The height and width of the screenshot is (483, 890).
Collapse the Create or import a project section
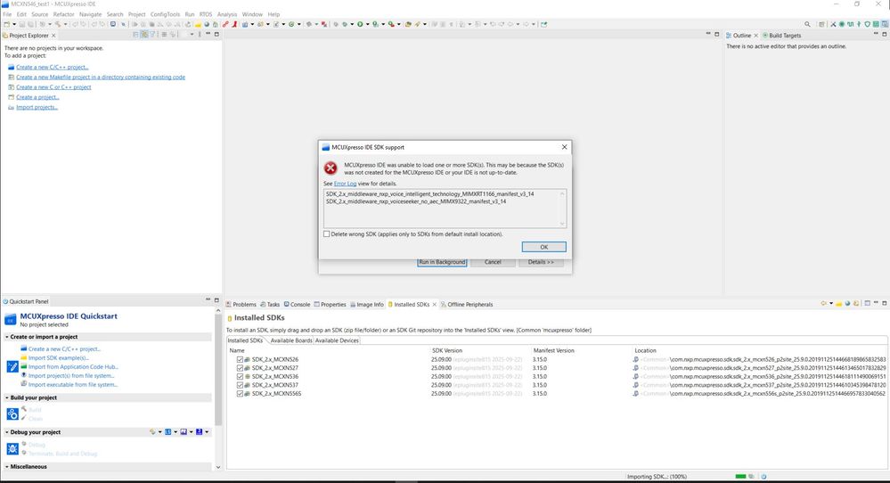coord(7,337)
